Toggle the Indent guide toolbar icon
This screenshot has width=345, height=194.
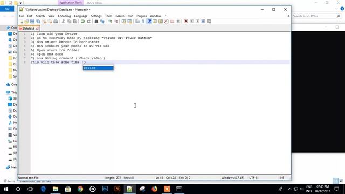coord(149,22)
